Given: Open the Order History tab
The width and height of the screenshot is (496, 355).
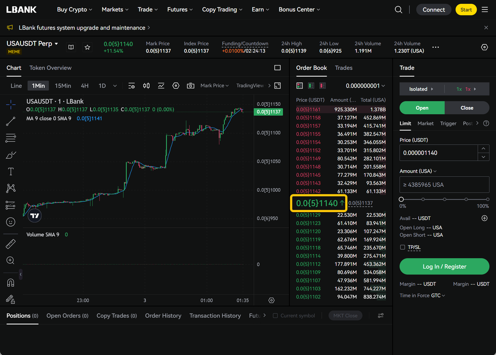Looking at the screenshot, I should point(163,316).
